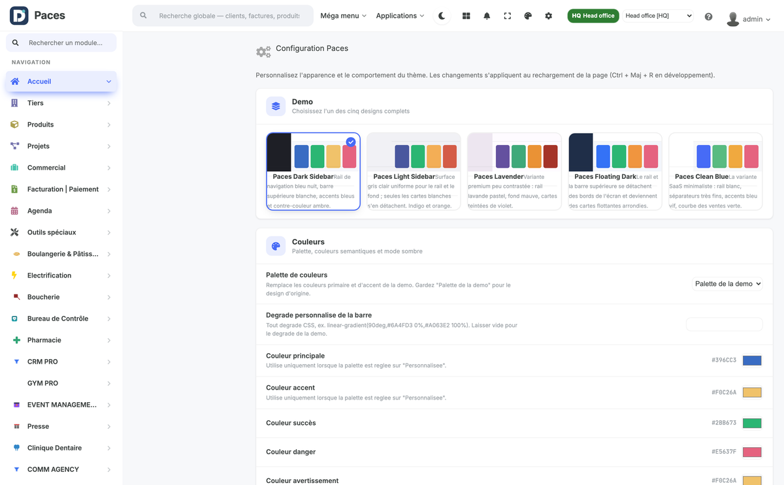Image resolution: width=784 pixels, height=485 pixels.
Task: Expand the Produits menu chevron
Action: click(108, 125)
